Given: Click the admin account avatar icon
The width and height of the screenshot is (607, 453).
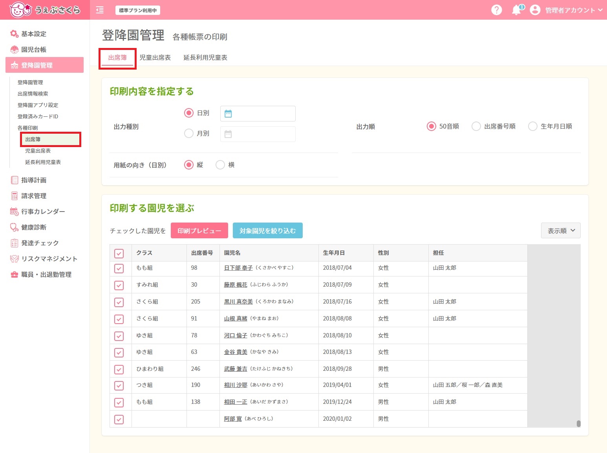Looking at the screenshot, I should [535, 10].
